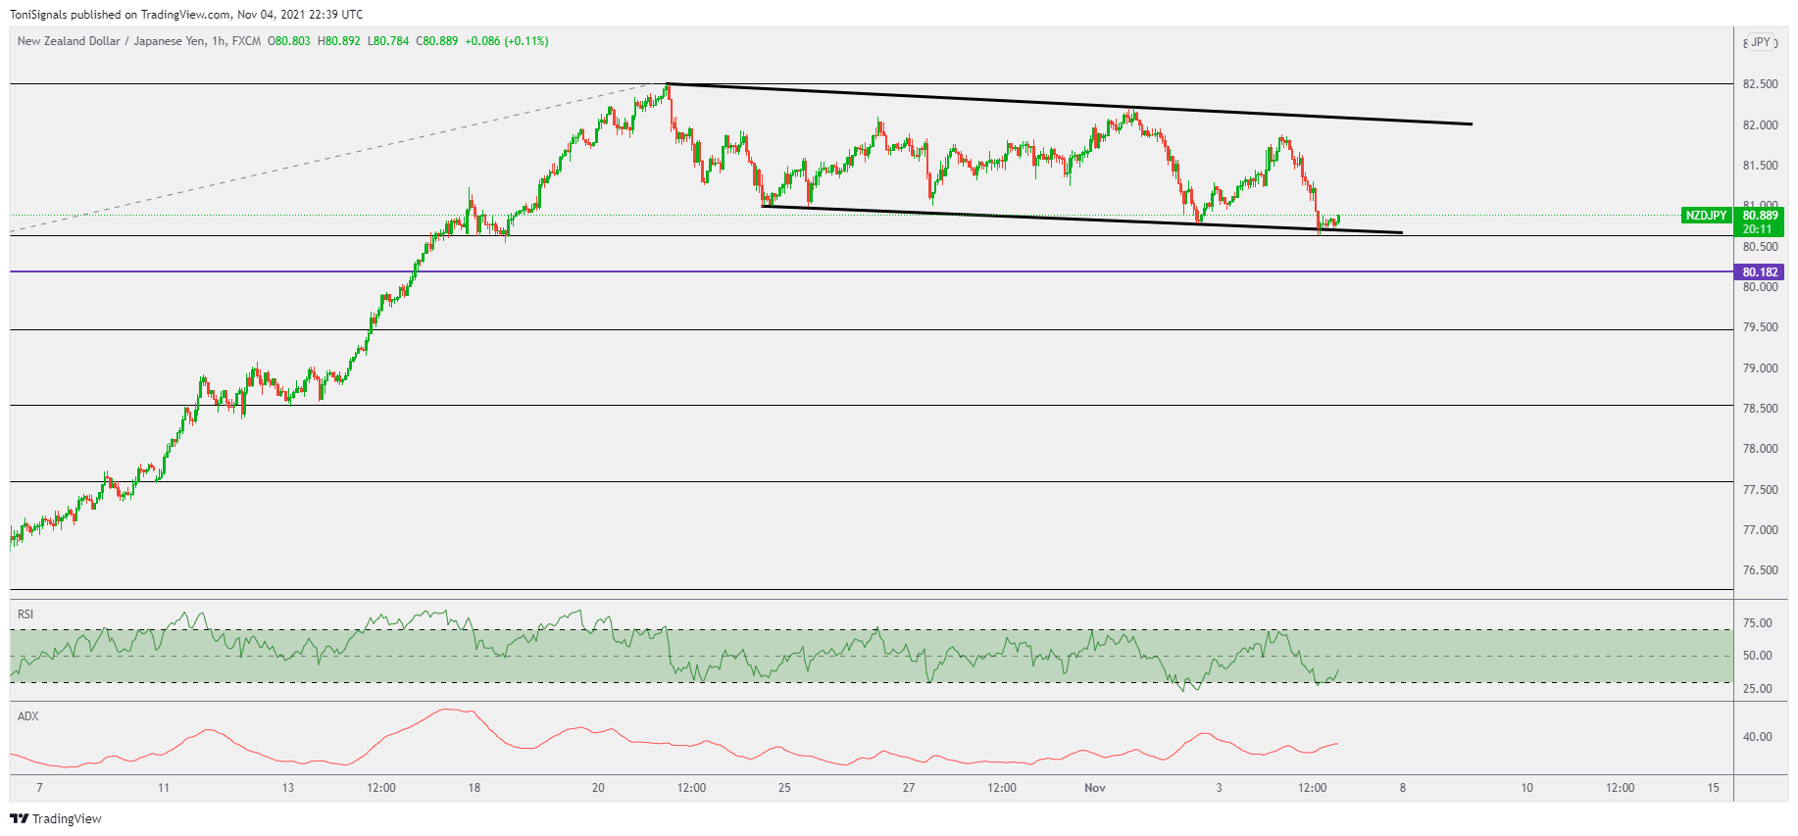Screen dimensions: 1798x836
Task: Select the purple 80.182 price label
Action: coord(1760,272)
